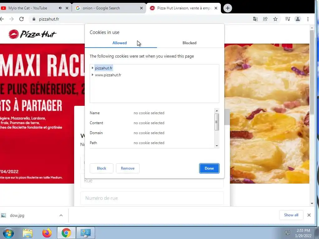Switch to the Pizza Hut Livraison tab
This screenshot has height=239, width=319.
tap(184, 8)
